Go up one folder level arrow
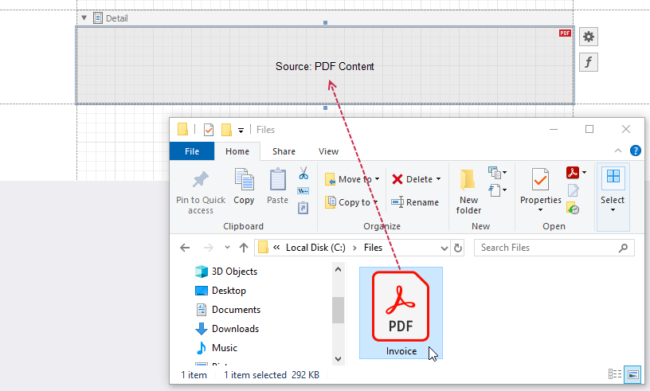This screenshot has width=650, height=391. click(244, 248)
